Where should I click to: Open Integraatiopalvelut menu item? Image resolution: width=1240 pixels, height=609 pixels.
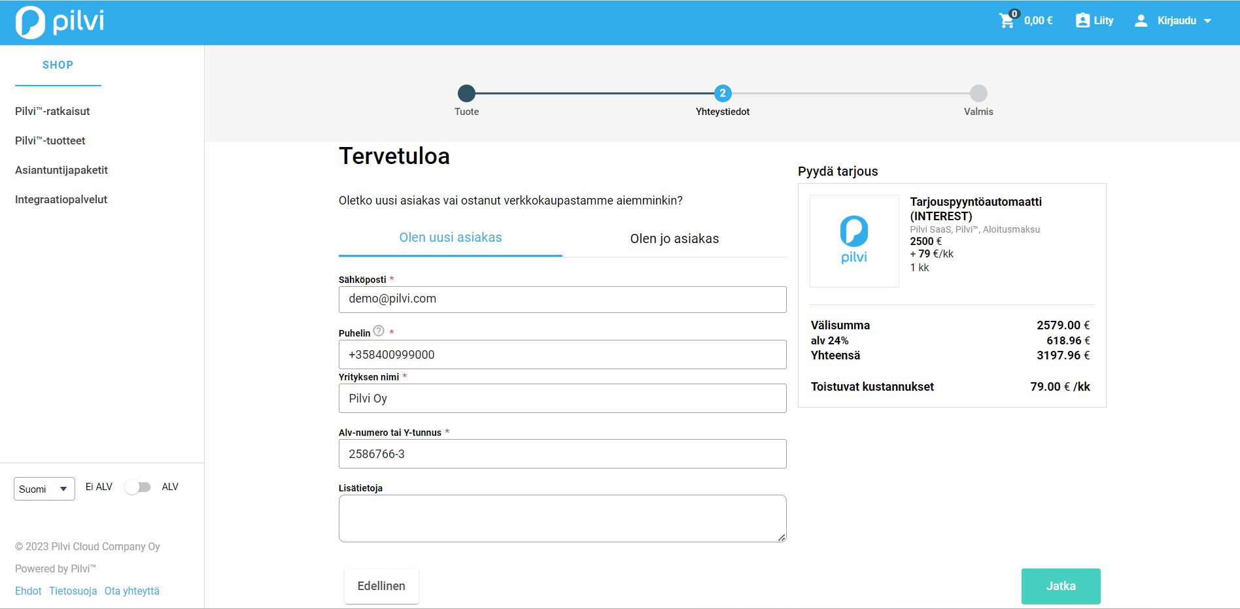click(x=61, y=199)
